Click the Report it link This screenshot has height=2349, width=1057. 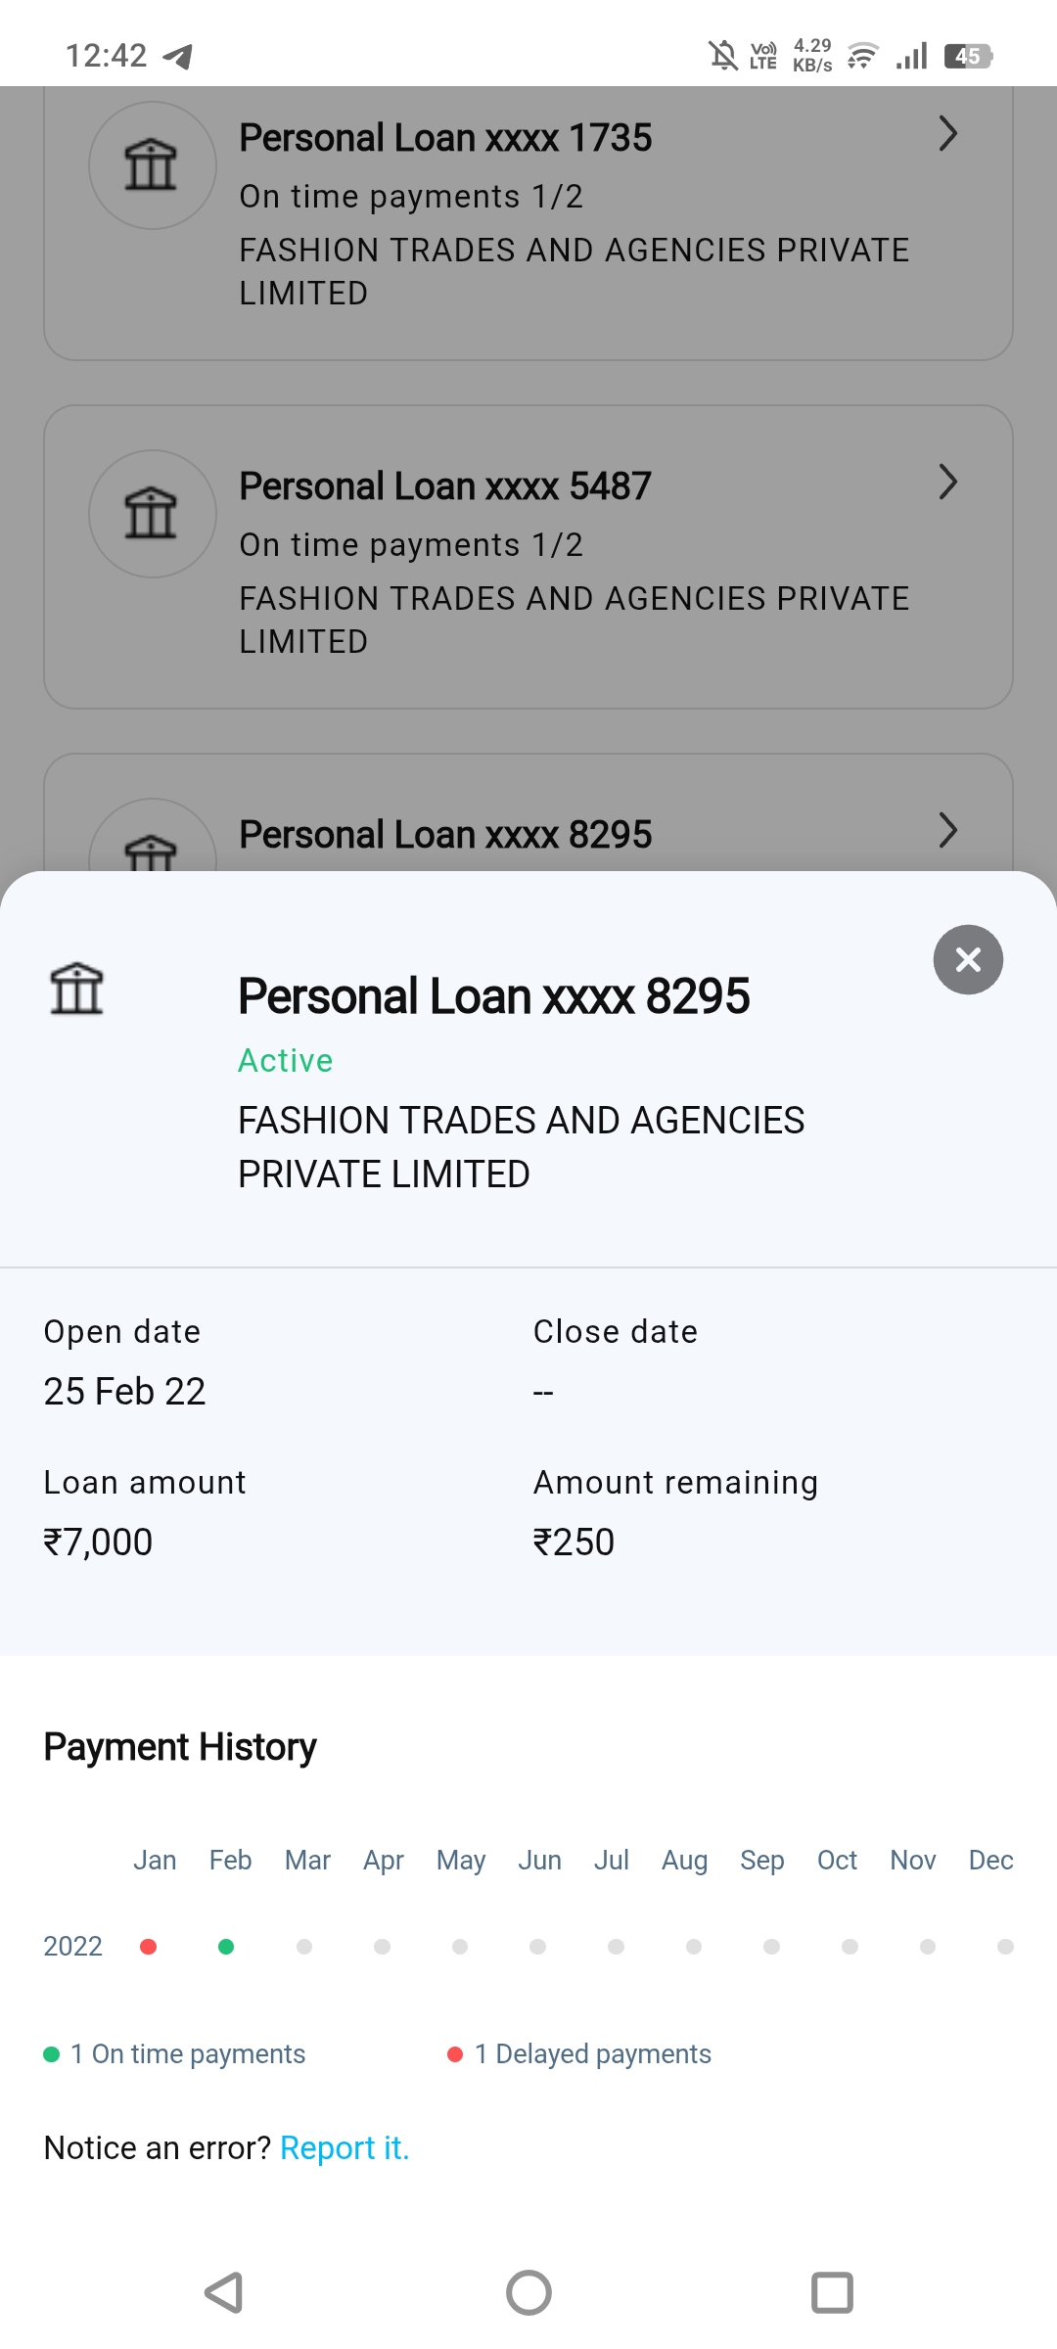345,2147
